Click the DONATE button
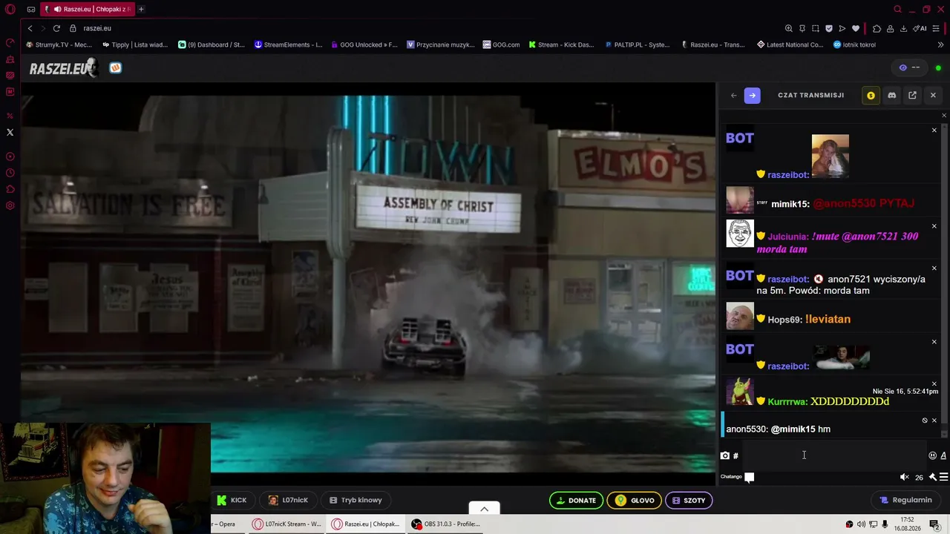 [577, 501]
